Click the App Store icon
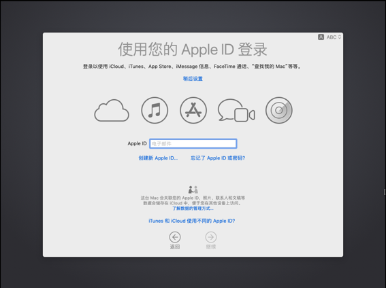 193,110
